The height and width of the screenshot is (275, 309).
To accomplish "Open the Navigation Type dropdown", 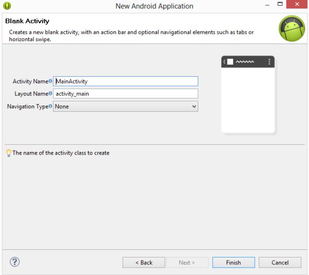I will [126, 107].
